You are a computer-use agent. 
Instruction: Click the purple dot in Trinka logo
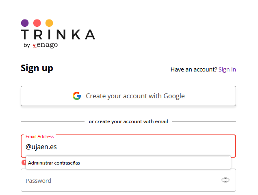click(25, 23)
